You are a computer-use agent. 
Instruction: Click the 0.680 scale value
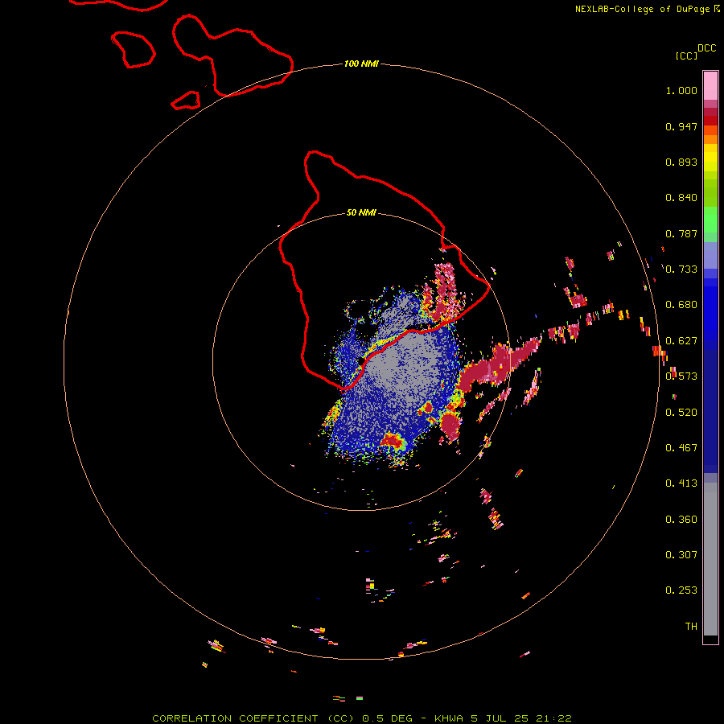681,305
